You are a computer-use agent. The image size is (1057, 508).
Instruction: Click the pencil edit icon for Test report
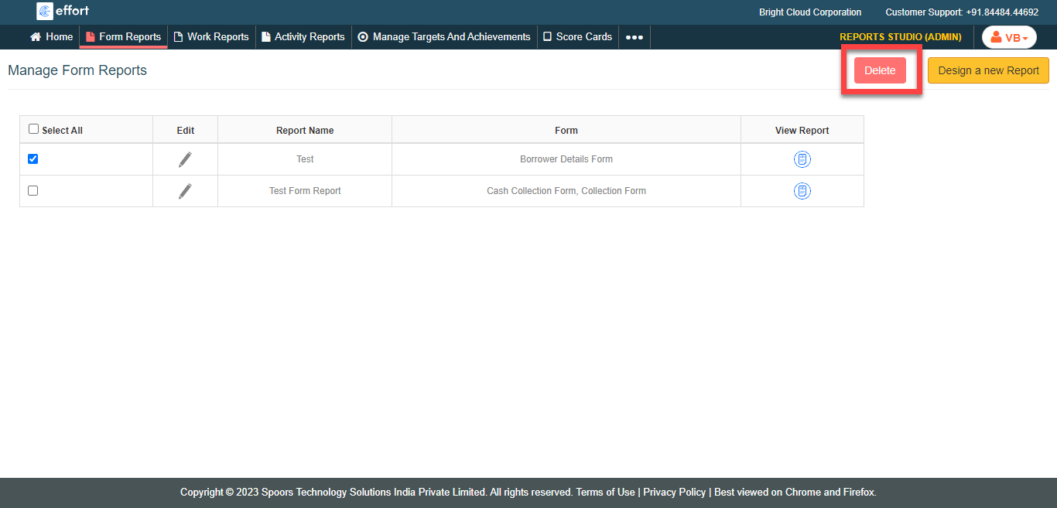tap(185, 159)
